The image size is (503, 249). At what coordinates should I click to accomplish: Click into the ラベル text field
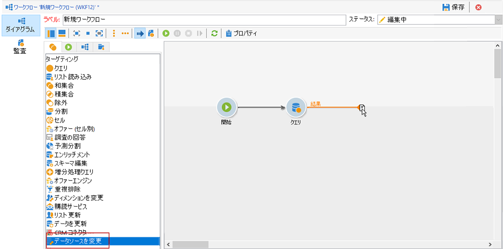click(x=205, y=19)
